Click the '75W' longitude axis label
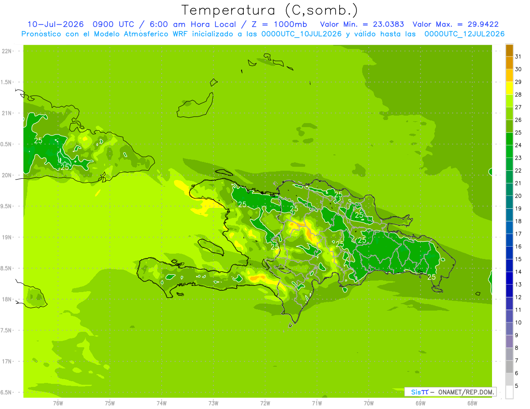This screenshot has width=530, height=409. pos(110,403)
